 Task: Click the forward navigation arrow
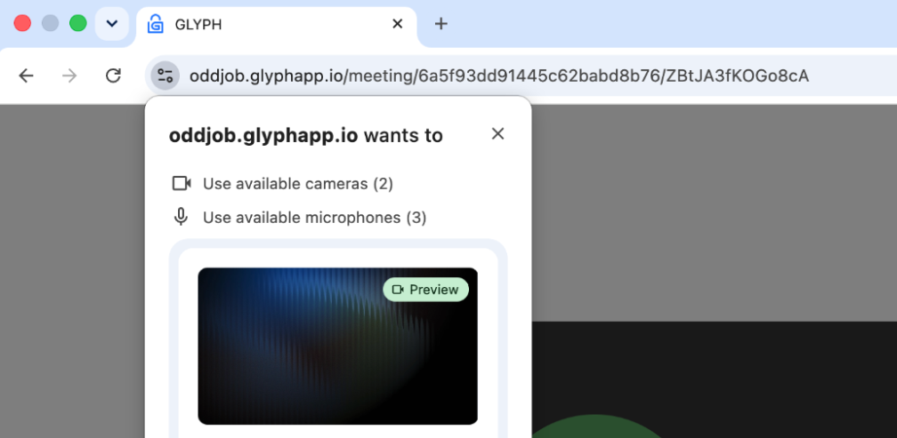[69, 76]
